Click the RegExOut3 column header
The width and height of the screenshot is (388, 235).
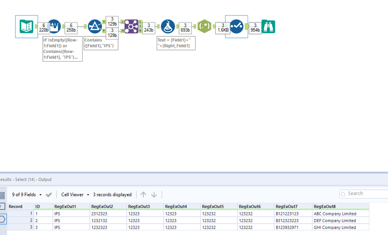[145, 206]
